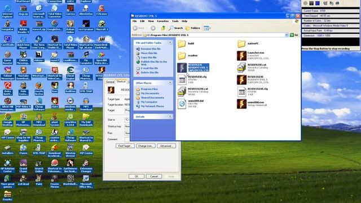Expand the Details panel
Image resolution: width=361 pixels, height=203 pixels.
(x=170, y=117)
